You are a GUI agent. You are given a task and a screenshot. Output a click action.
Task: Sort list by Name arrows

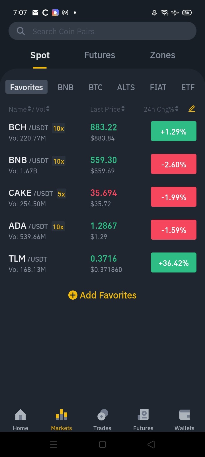point(29,109)
